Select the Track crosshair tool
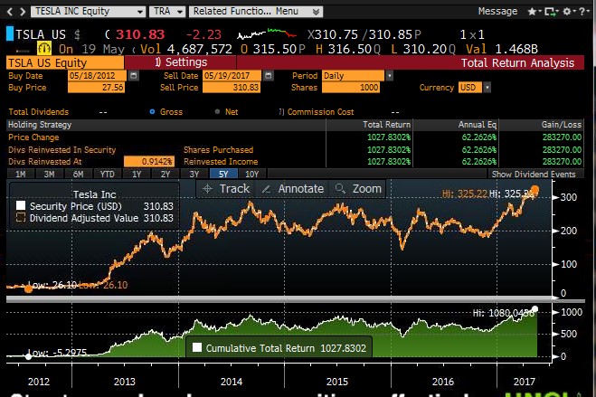 tap(226, 188)
